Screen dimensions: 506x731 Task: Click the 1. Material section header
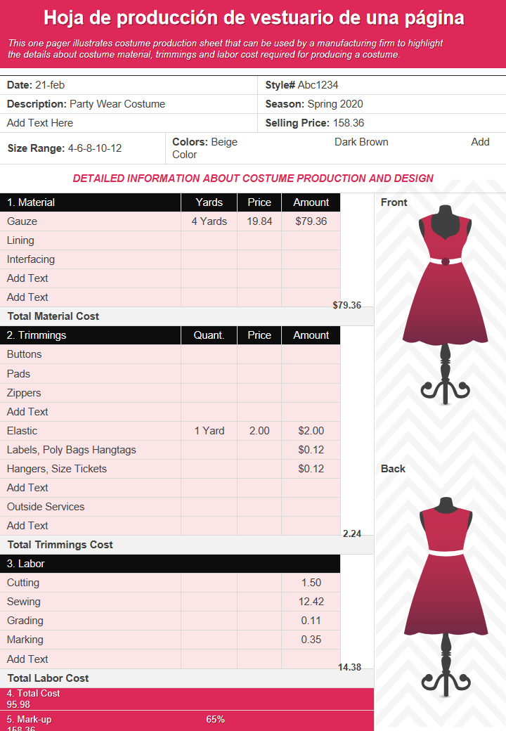91,202
